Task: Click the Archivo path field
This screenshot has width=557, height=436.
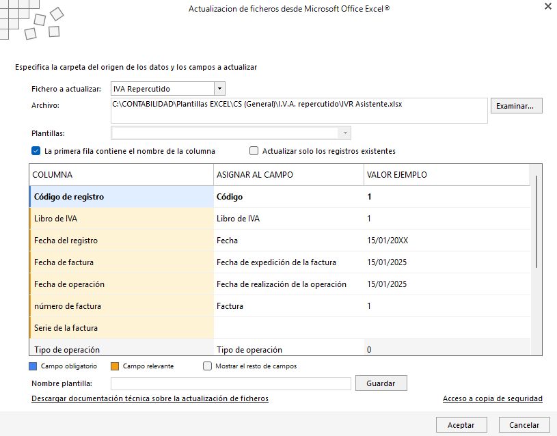Action: click(x=299, y=111)
